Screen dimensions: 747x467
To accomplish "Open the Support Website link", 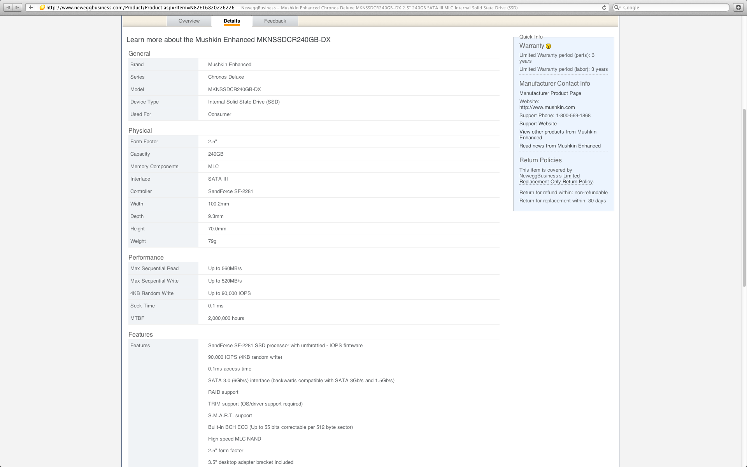I will point(538,124).
